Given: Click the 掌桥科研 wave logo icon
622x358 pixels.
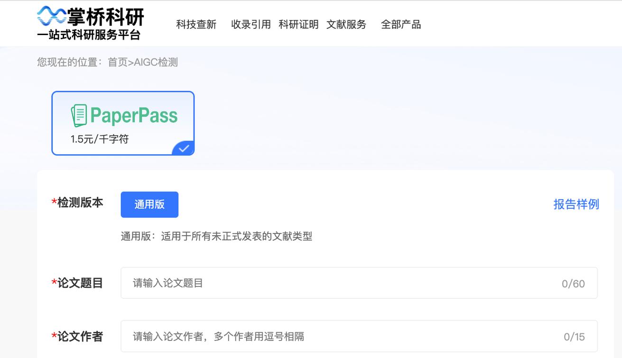Looking at the screenshot, I should [x=51, y=16].
